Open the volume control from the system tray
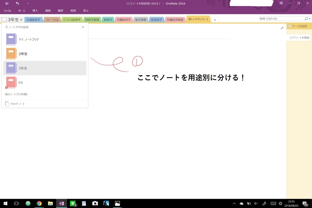Screen dimensions: 312x208 point(255,203)
